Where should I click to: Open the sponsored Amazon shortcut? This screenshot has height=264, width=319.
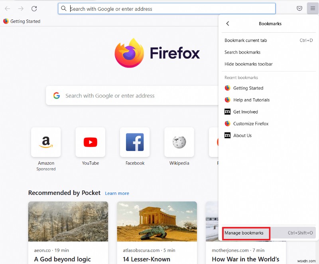tap(46, 142)
